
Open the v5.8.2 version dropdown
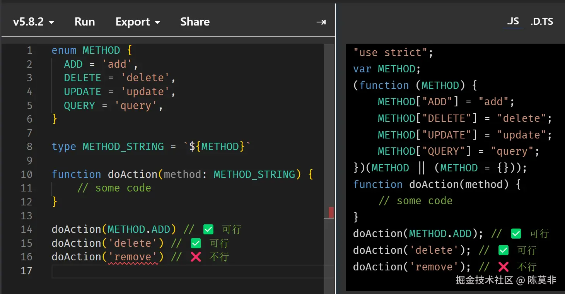[33, 22]
